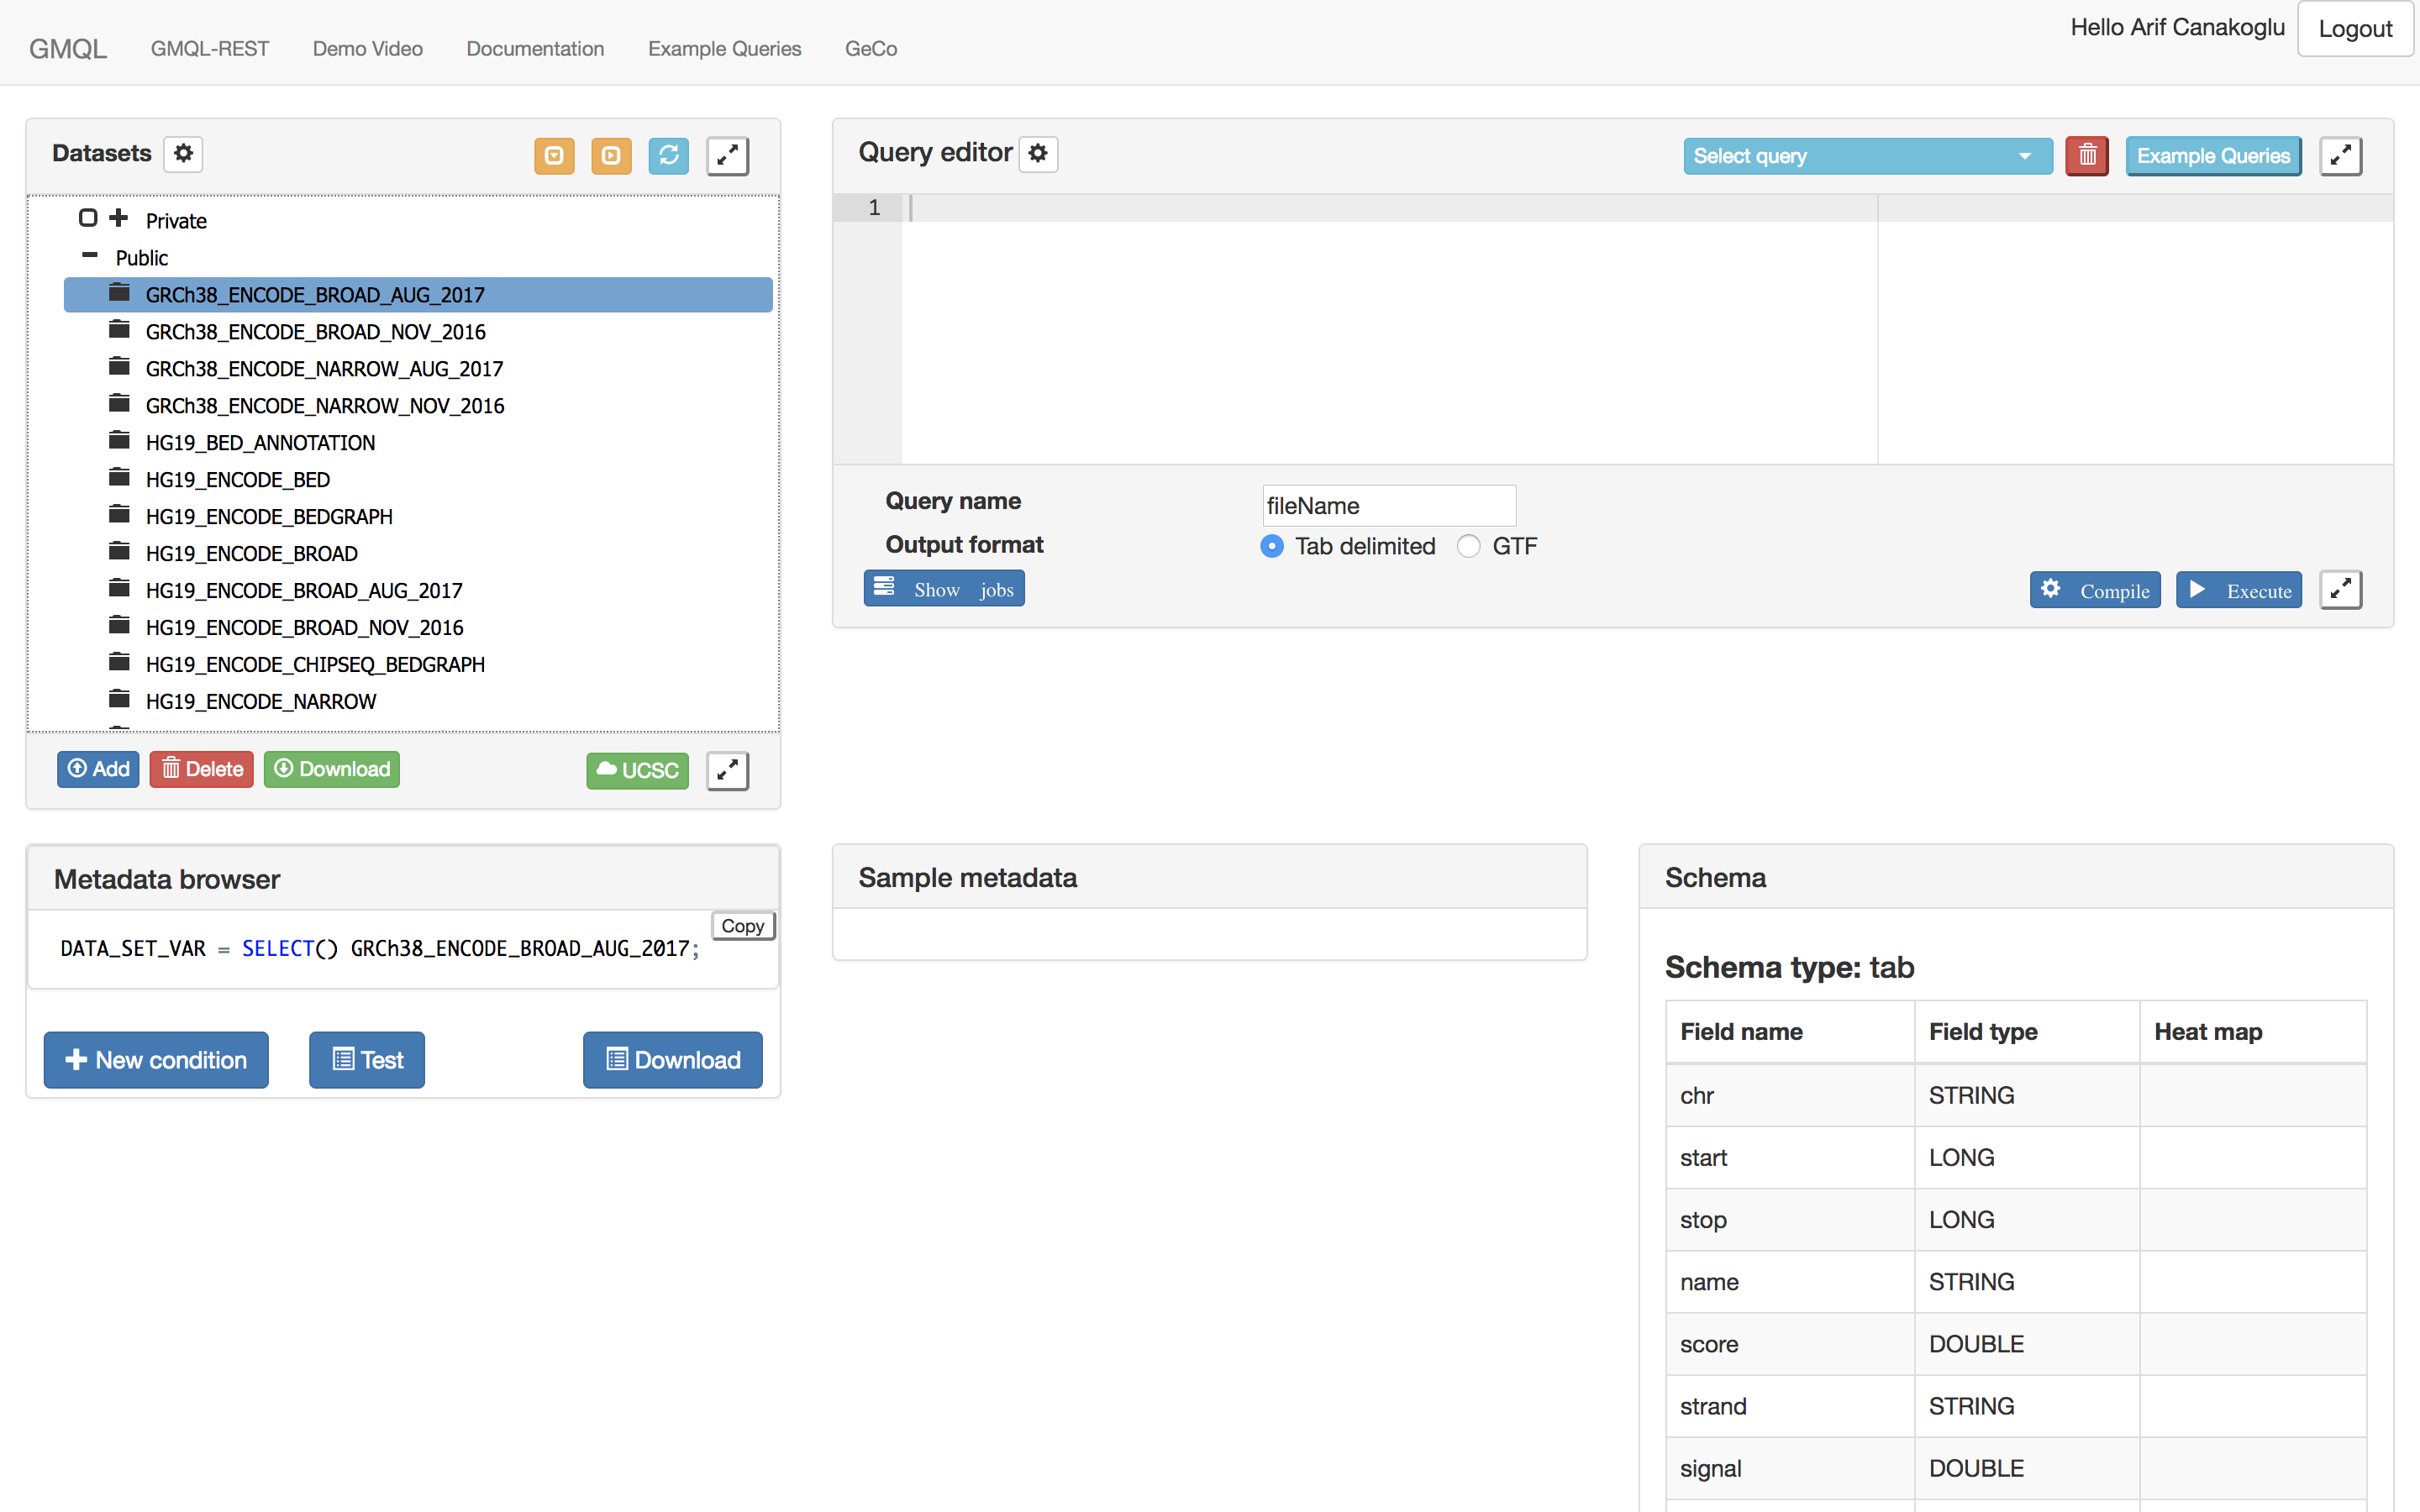Select GTF output format
Viewport: 2420px width, 1512px height.
pyautogui.click(x=1468, y=546)
